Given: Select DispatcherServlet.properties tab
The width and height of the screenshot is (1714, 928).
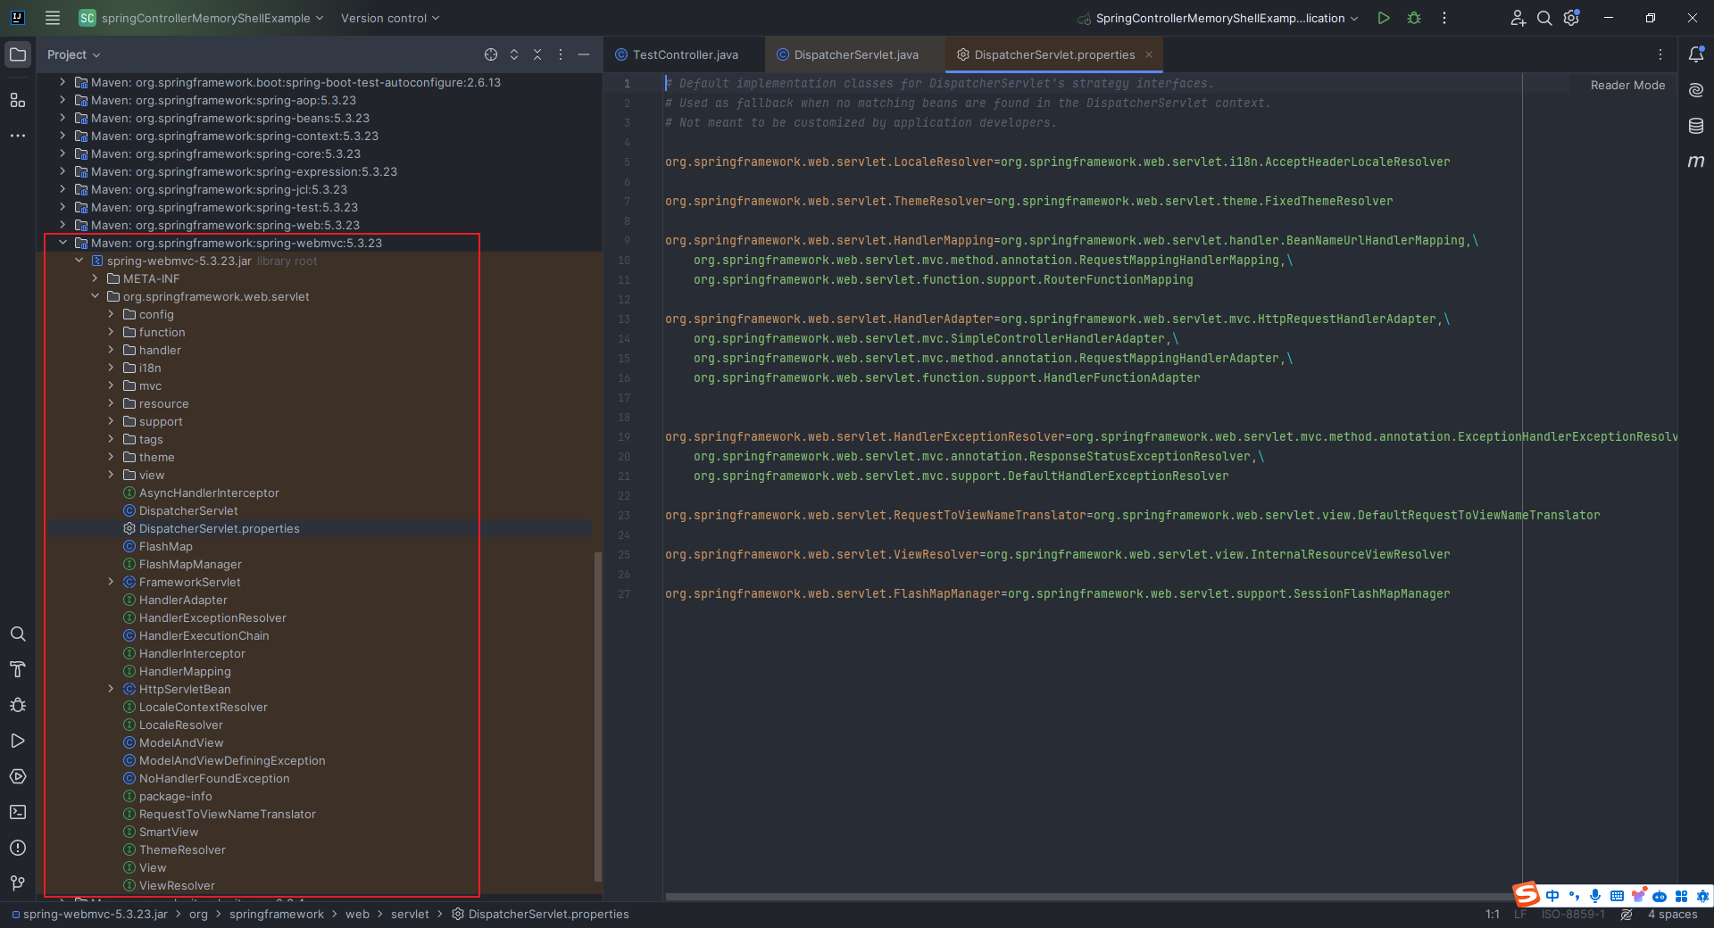Looking at the screenshot, I should coord(1054,54).
